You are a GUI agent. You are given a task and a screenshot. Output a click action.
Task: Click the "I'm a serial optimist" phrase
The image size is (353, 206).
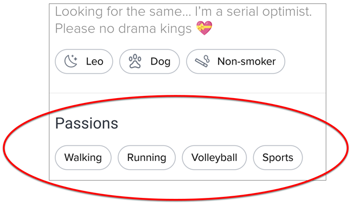click(x=253, y=11)
